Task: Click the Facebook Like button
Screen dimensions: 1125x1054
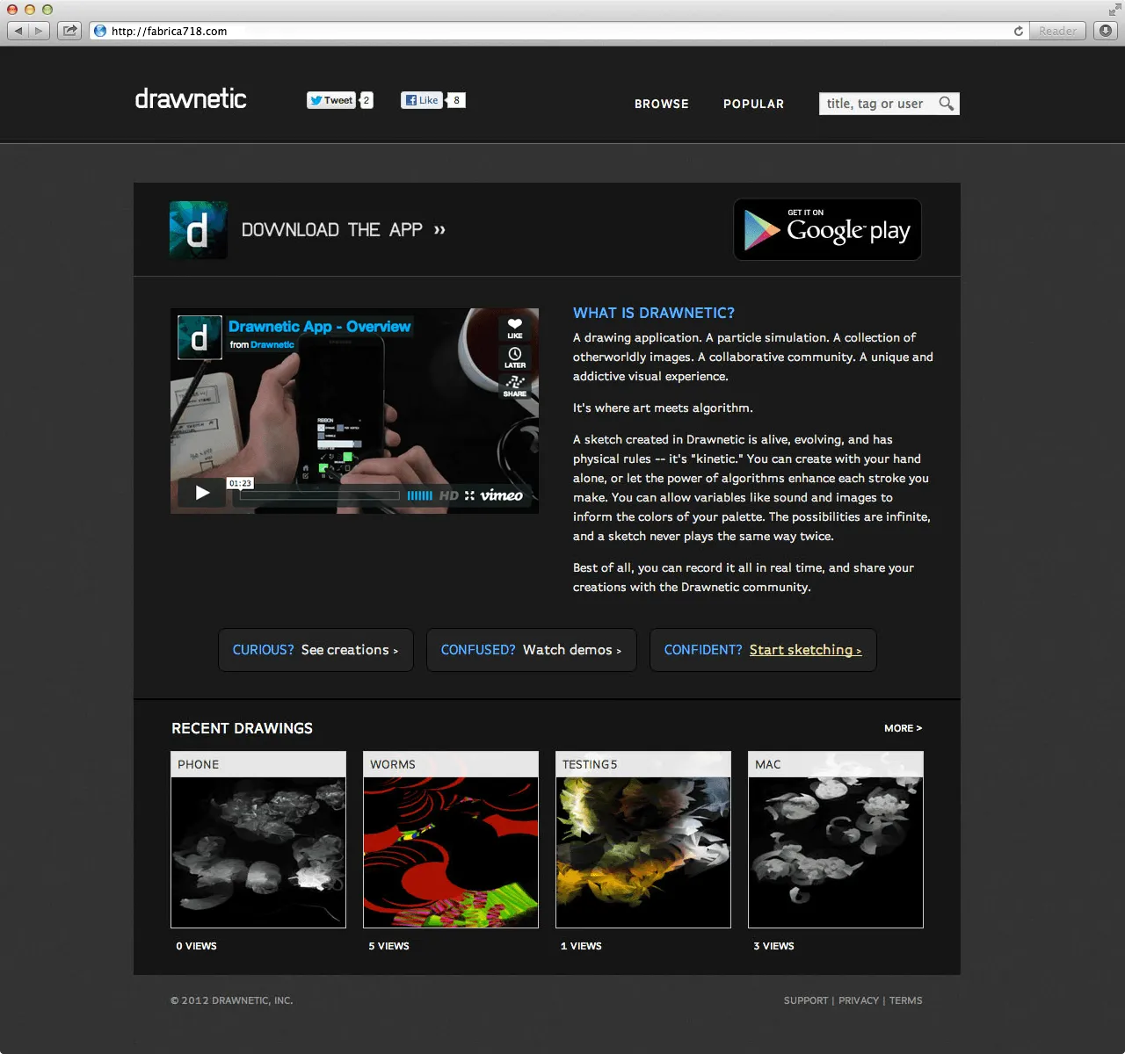Action: click(422, 100)
